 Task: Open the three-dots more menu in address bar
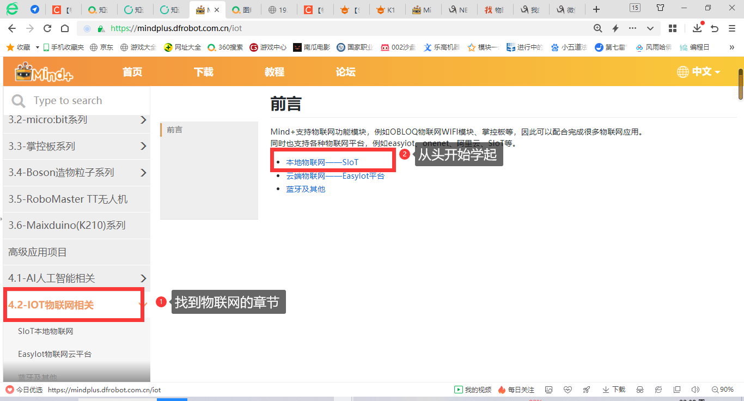coord(632,28)
